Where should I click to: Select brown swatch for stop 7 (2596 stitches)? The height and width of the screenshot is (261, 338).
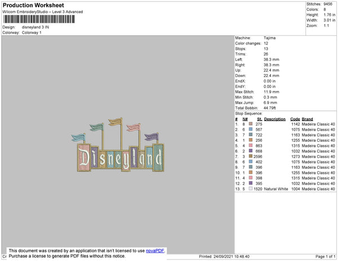(251, 156)
